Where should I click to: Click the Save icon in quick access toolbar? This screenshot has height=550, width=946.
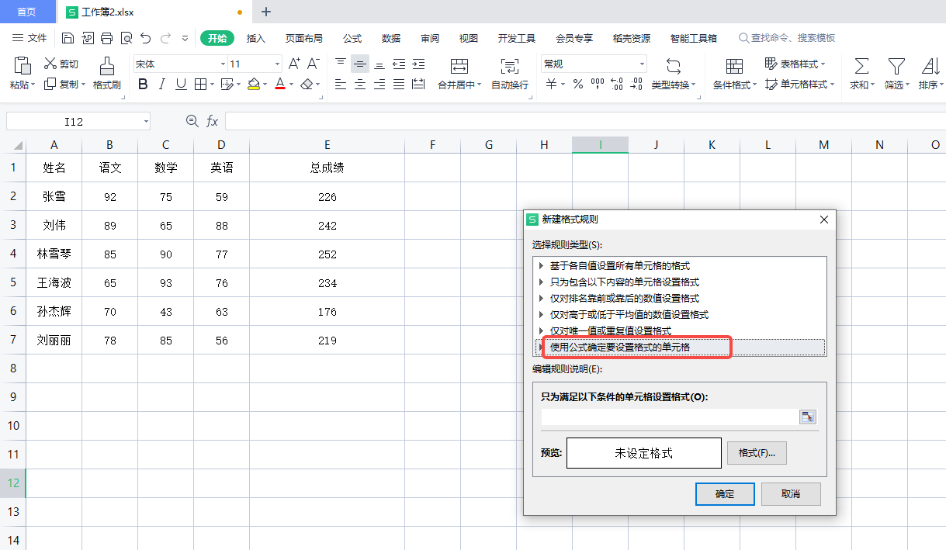[68, 38]
